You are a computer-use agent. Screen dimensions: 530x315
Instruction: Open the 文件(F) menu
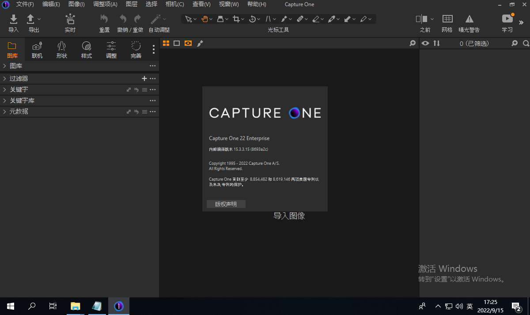pos(25,4)
